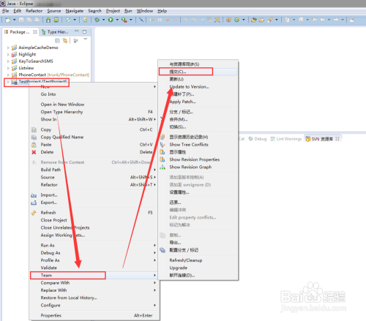Open the Navigate menu
The height and width of the screenshot is (321, 366).
click(x=75, y=11)
